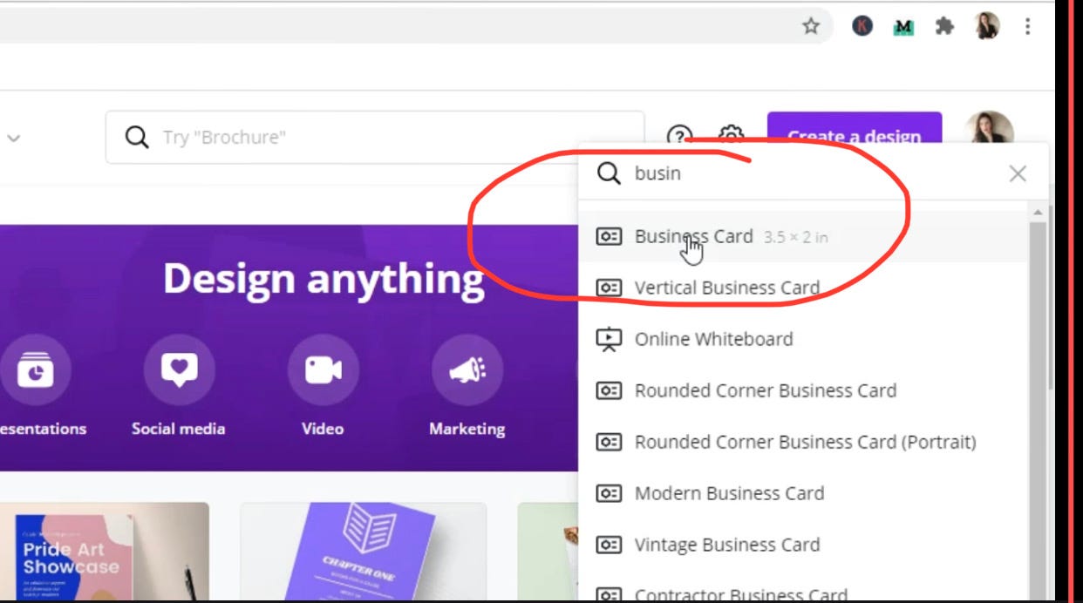This screenshot has height=603, width=1083.
Task: Click the magnifier icon beside busin
Action: pyautogui.click(x=609, y=173)
